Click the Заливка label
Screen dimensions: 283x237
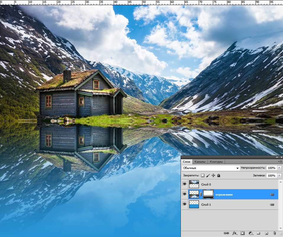tap(259, 175)
